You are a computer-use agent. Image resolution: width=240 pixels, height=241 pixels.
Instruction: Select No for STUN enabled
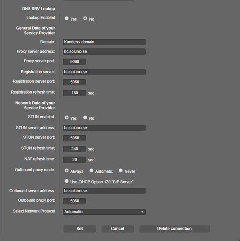click(x=85, y=118)
